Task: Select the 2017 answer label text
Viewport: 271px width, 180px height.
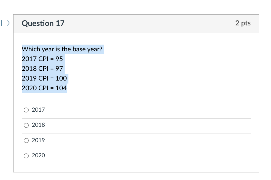Action: click(x=38, y=110)
